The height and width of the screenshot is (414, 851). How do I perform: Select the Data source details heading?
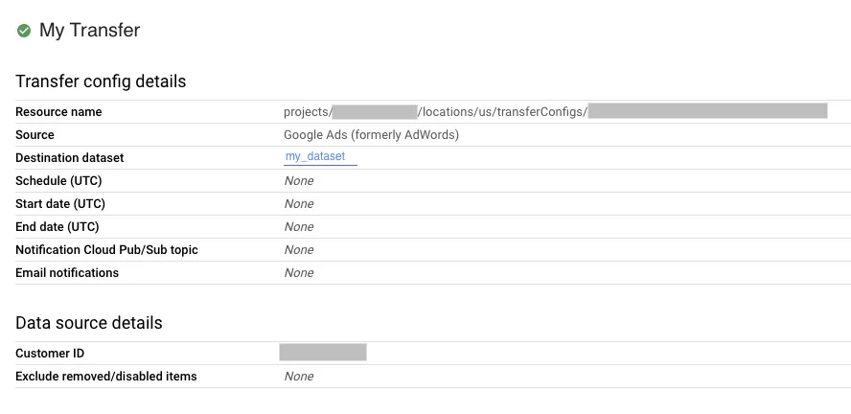point(89,323)
